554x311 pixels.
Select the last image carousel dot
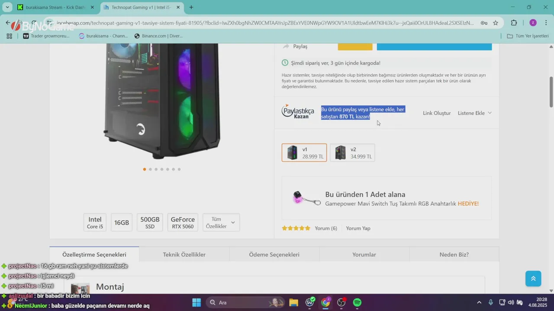179,169
